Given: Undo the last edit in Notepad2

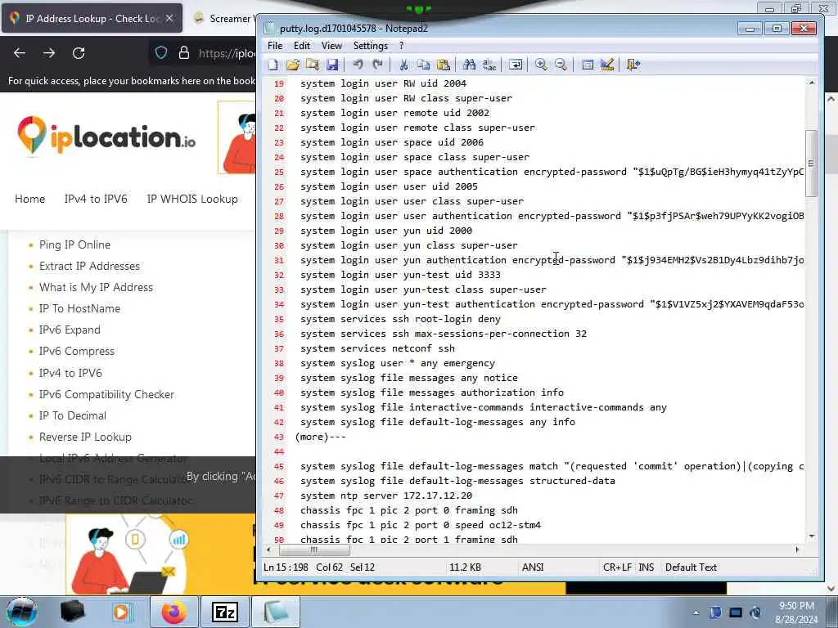Looking at the screenshot, I should [358, 65].
